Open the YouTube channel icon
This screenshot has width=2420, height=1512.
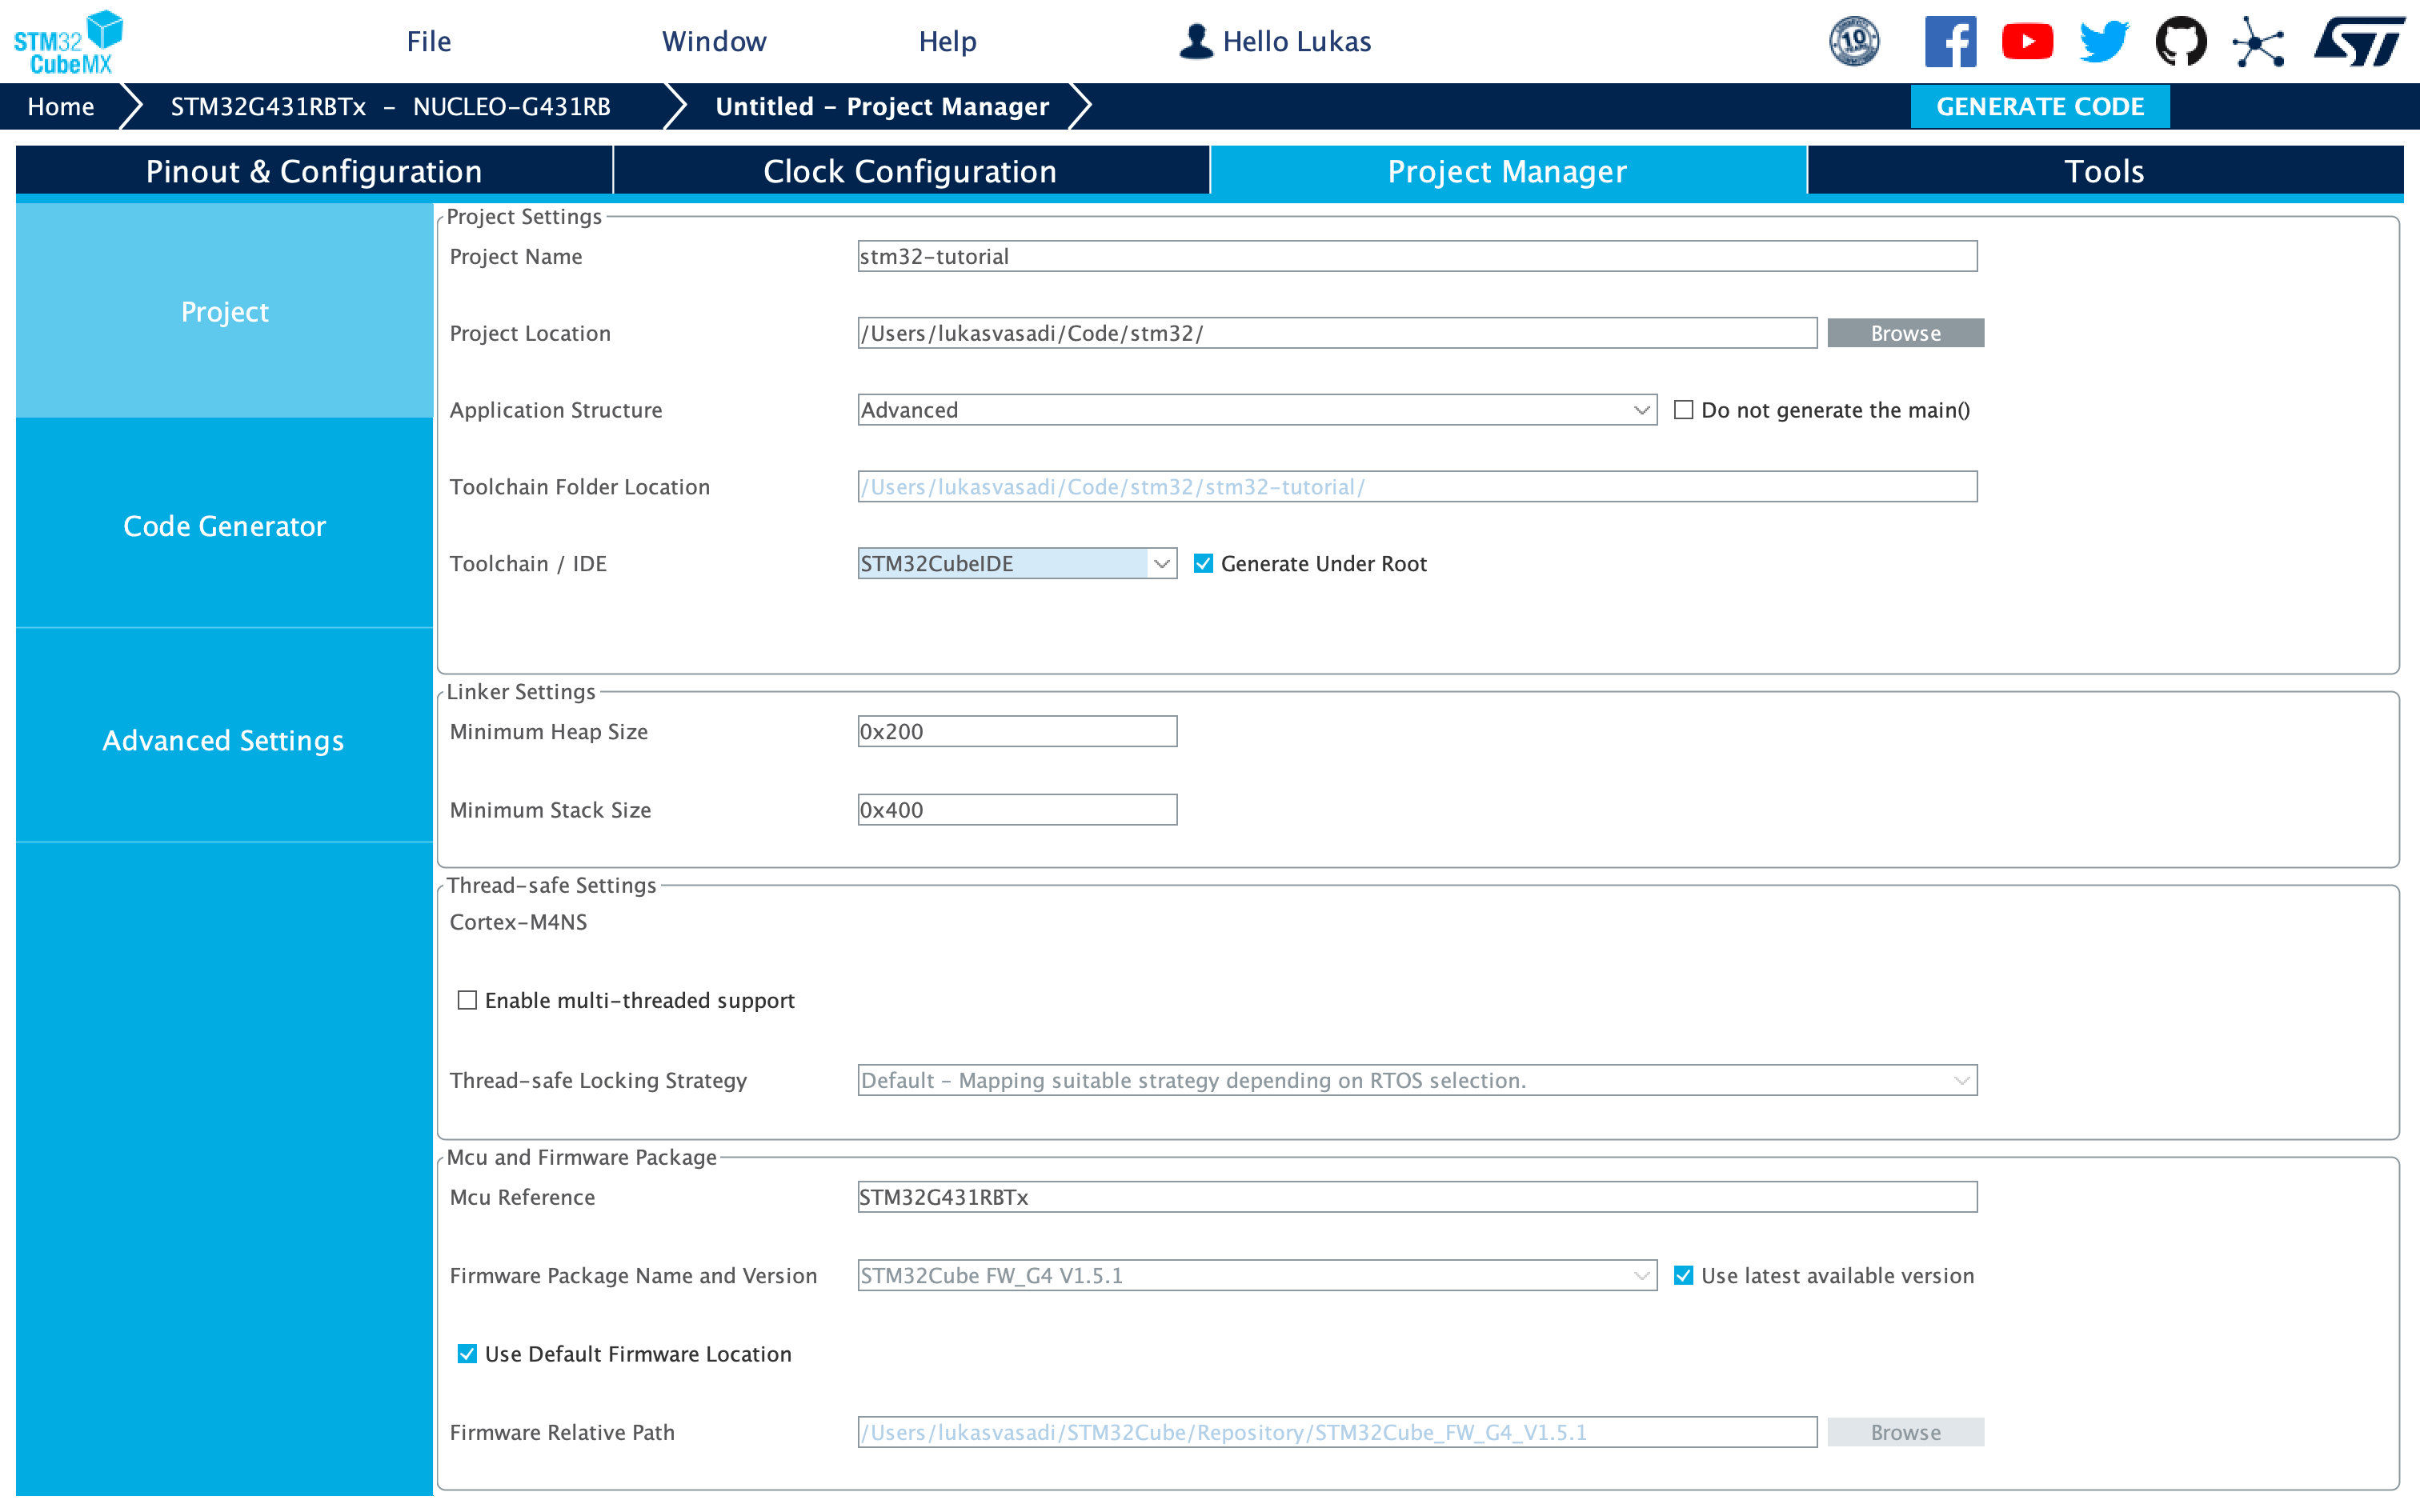point(2028,40)
